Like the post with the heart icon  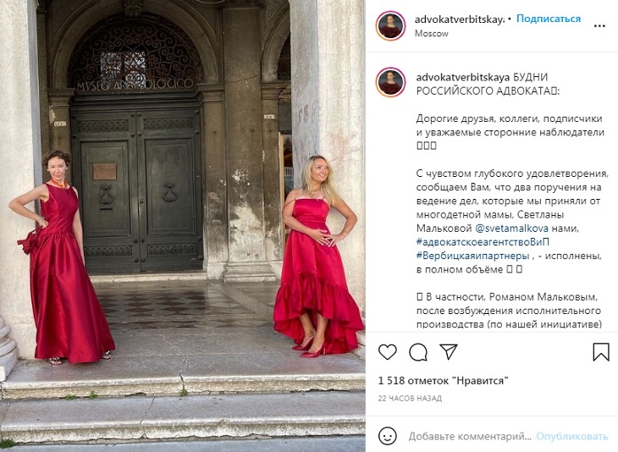tap(388, 352)
